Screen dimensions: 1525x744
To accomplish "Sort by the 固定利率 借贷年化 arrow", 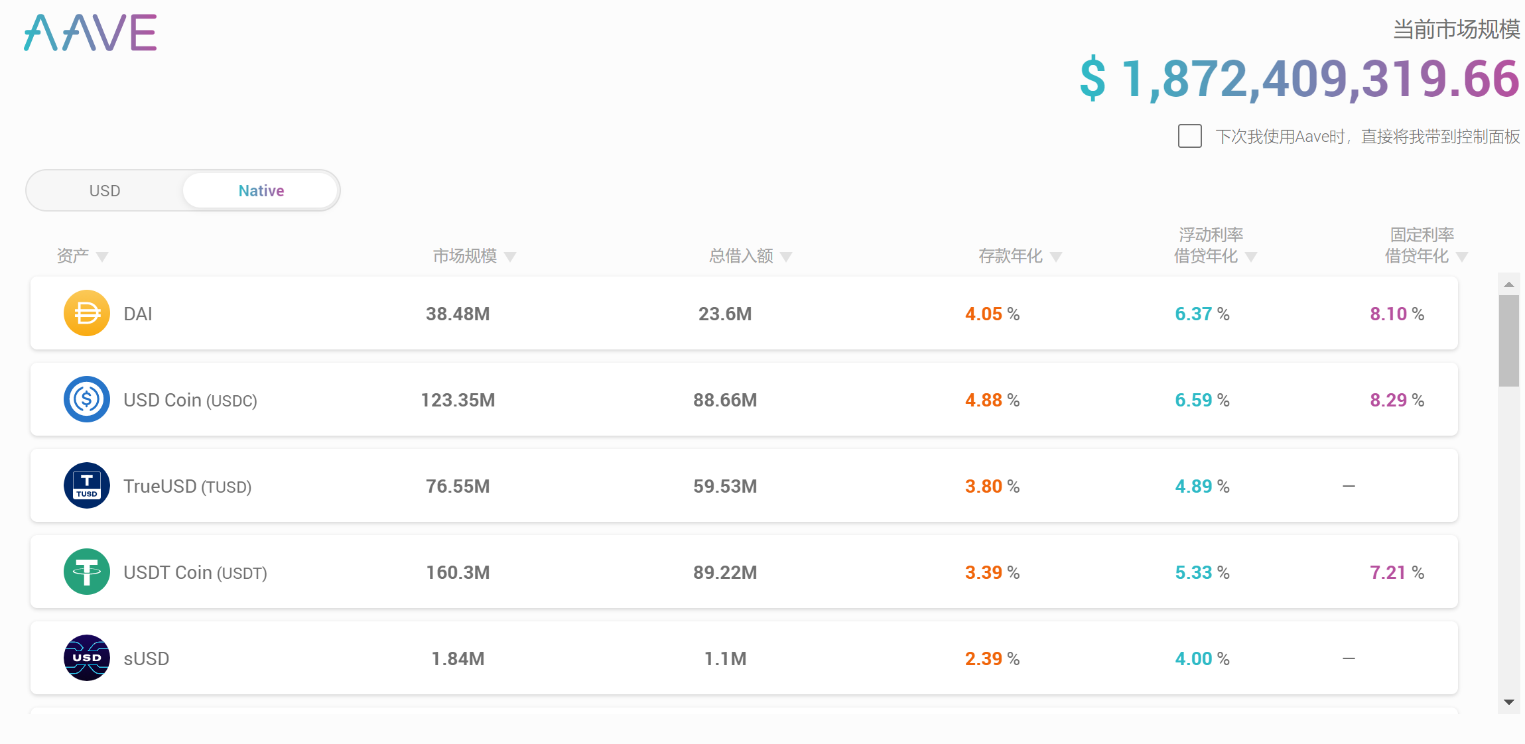I will coord(1462,257).
